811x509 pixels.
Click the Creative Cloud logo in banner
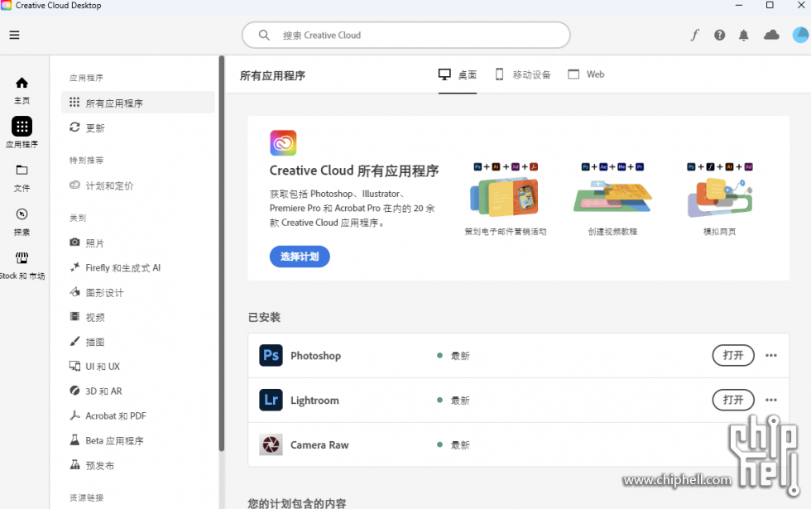click(x=283, y=142)
